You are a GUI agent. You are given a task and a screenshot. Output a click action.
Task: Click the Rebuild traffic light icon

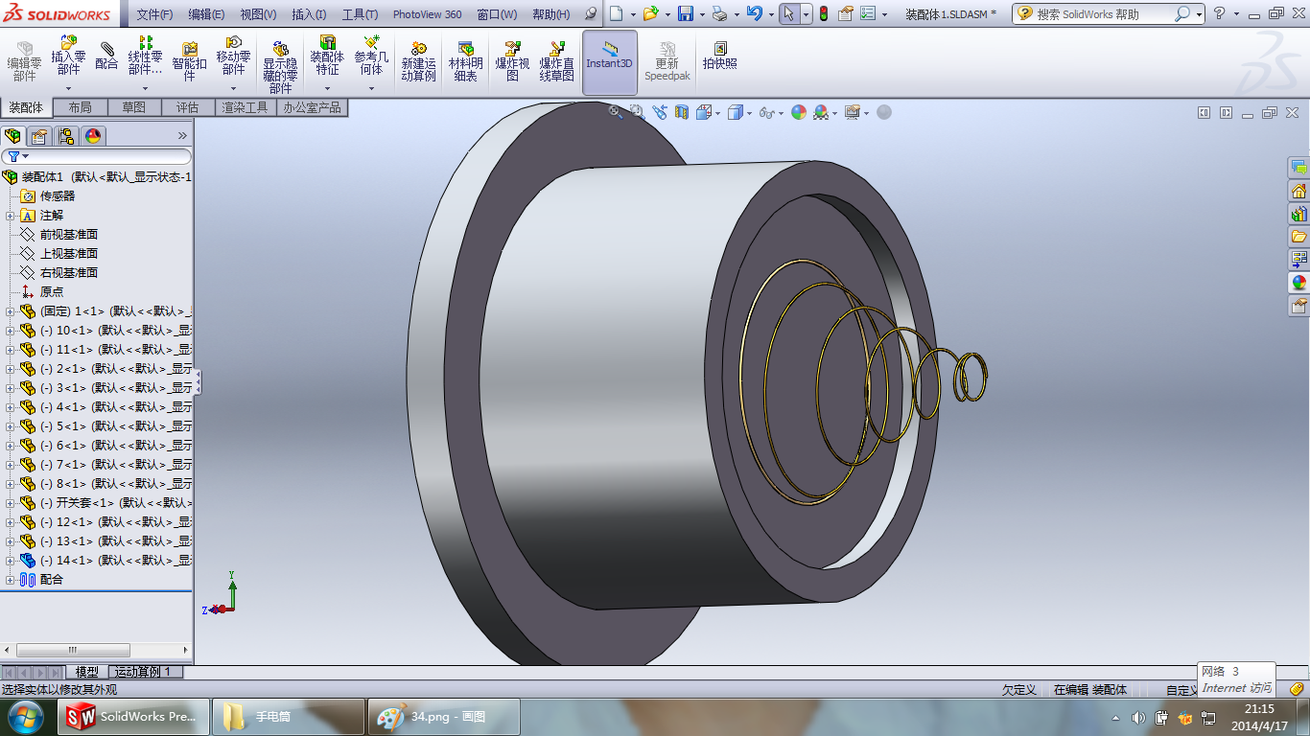tap(823, 13)
